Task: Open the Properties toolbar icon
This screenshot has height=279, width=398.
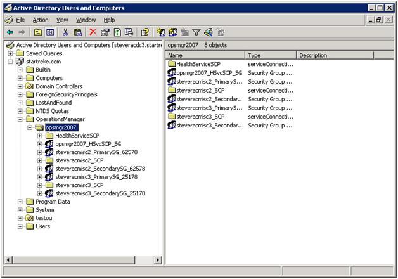Action: pyautogui.click(x=105, y=32)
